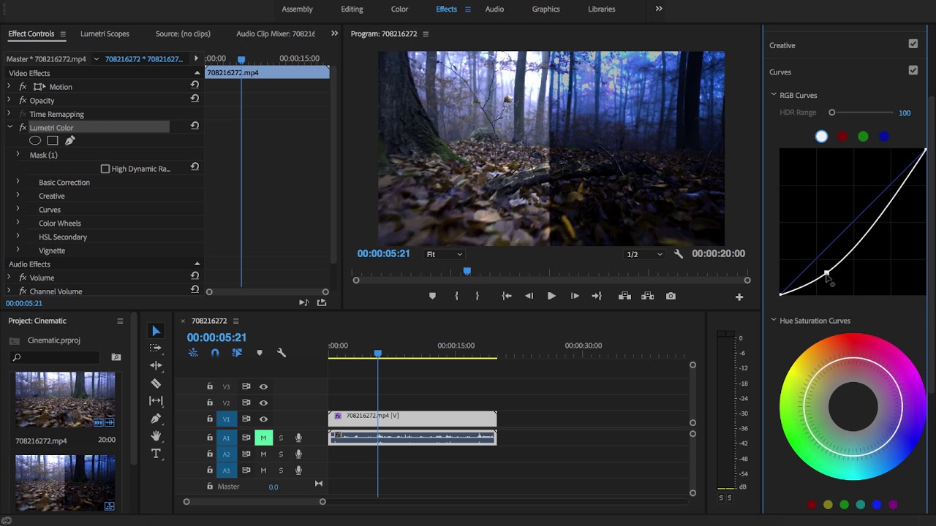This screenshot has width=936, height=526.
Task: Click the Extract button in Program monitor
Action: click(647, 296)
